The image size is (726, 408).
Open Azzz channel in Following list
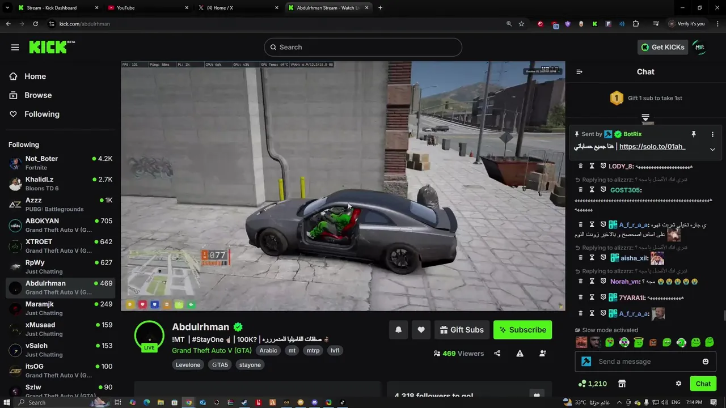pos(61,204)
